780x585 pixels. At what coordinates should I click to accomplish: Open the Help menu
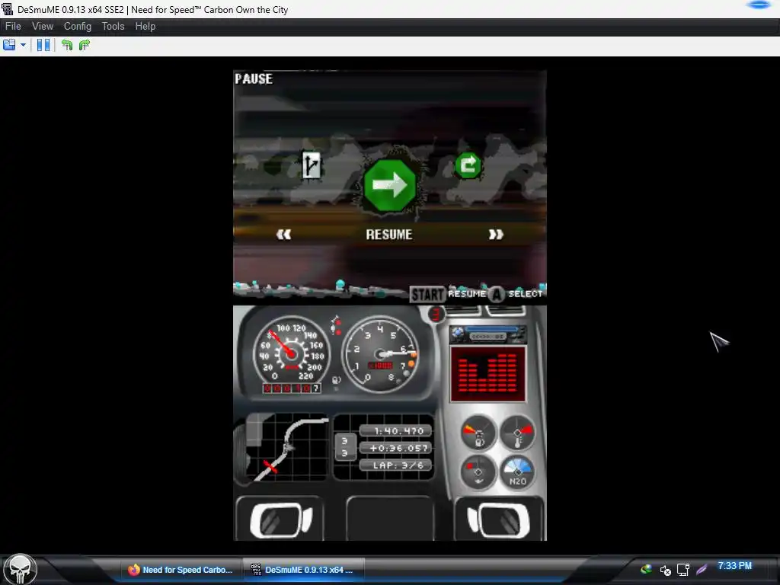tap(145, 27)
